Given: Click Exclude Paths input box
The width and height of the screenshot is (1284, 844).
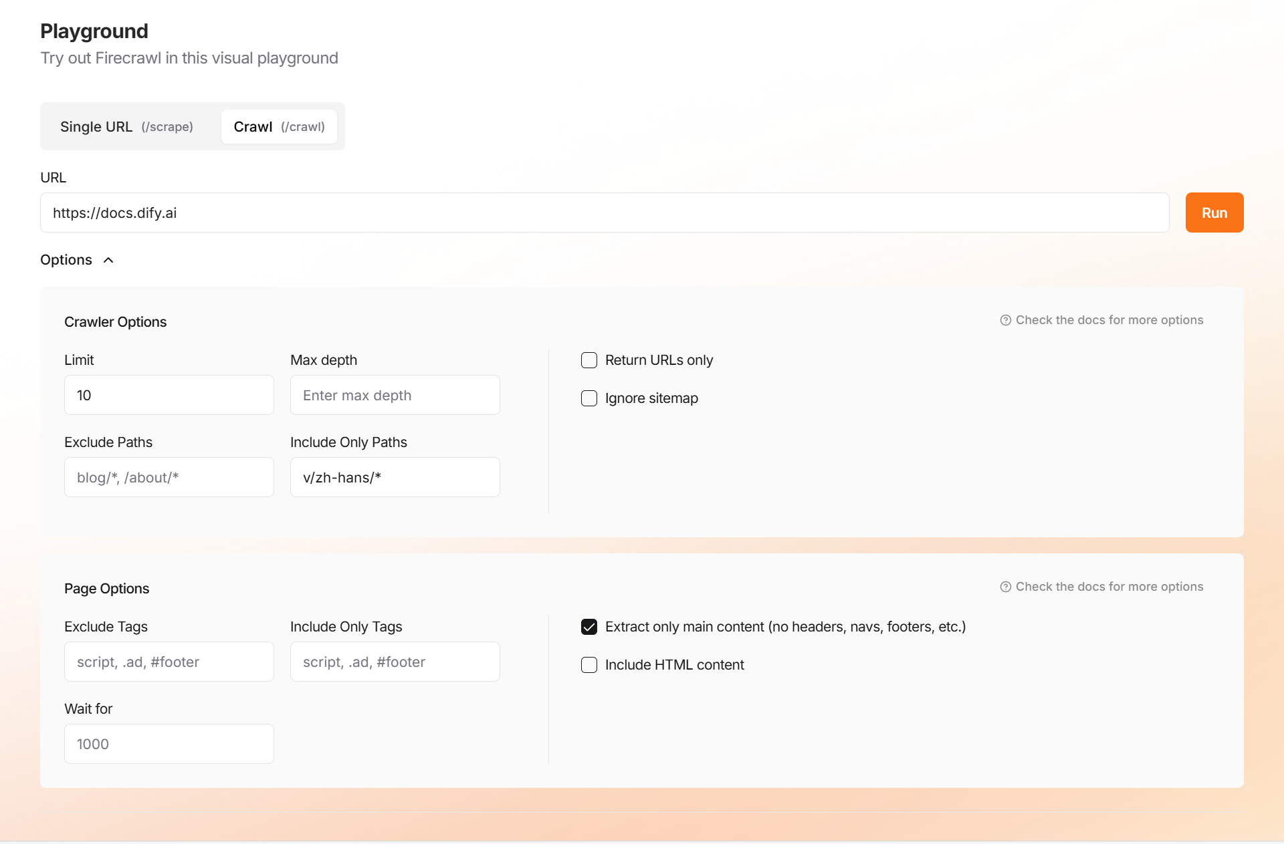Looking at the screenshot, I should tap(169, 477).
